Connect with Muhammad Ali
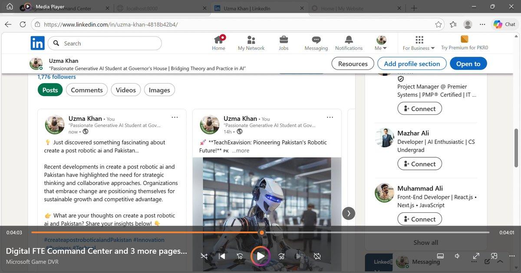This screenshot has width=521, height=273. 419,219
